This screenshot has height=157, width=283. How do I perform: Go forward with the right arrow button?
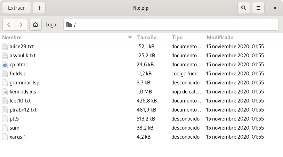click(21, 25)
